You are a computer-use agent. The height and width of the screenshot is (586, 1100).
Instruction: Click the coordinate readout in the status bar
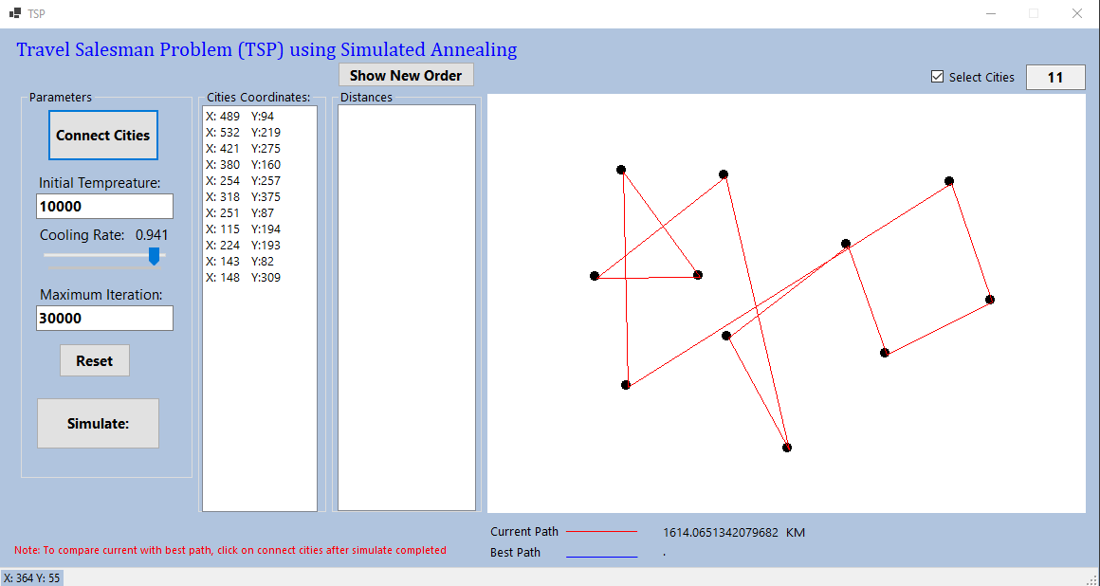(31, 577)
